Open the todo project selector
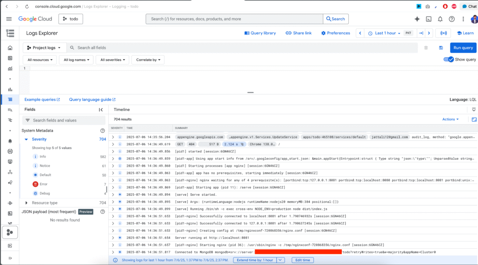 [71, 19]
